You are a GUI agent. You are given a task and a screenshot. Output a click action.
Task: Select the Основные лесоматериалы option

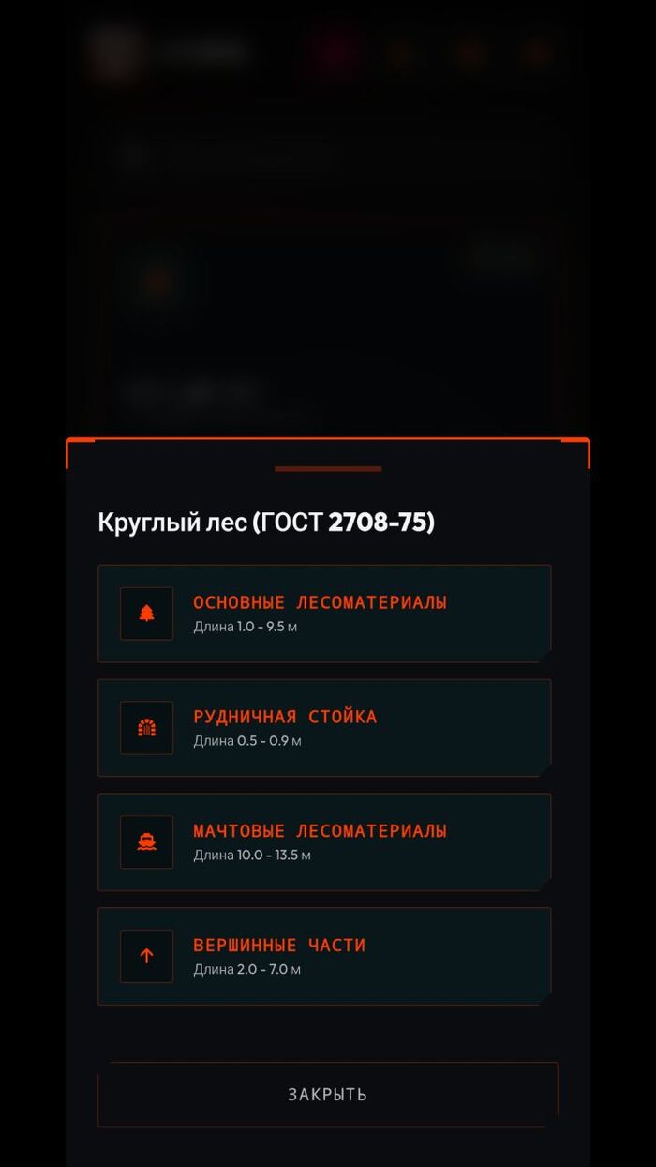320,602
